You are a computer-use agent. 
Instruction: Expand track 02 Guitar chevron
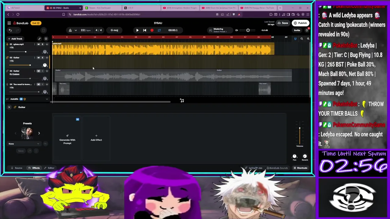coord(47,57)
